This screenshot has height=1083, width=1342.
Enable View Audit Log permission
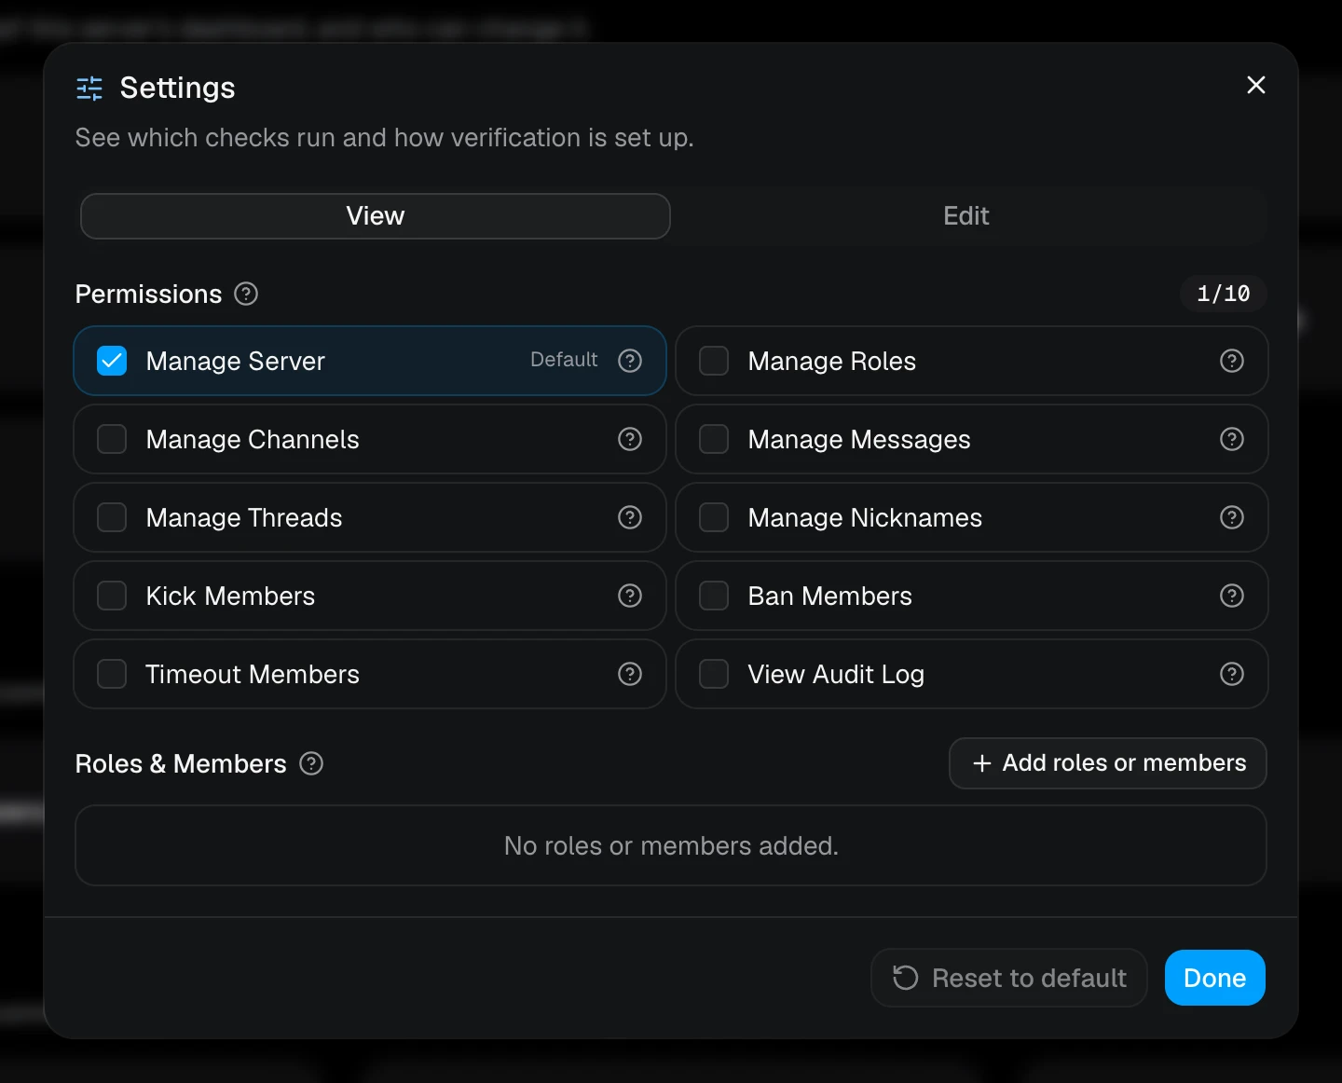point(714,674)
